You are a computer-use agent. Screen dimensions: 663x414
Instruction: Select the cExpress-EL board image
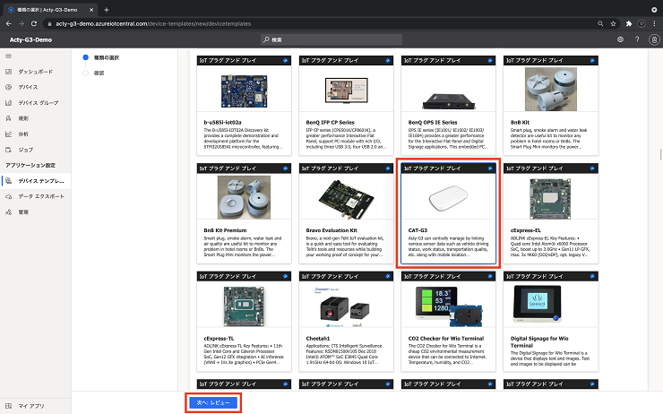[550, 199]
